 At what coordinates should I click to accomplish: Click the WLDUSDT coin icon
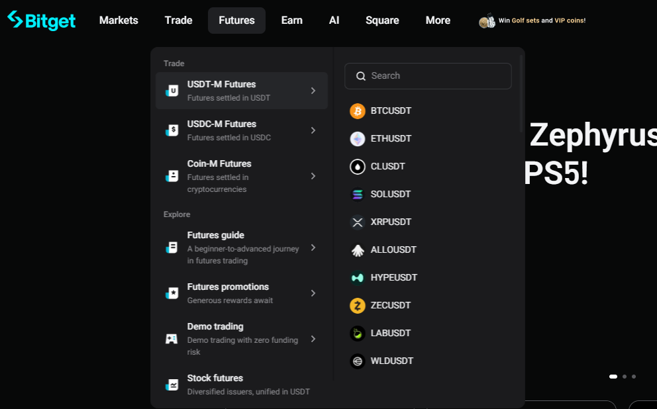pyautogui.click(x=358, y=361)
